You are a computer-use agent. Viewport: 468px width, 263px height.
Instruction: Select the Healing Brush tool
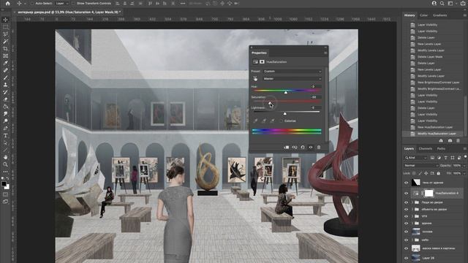5,70
